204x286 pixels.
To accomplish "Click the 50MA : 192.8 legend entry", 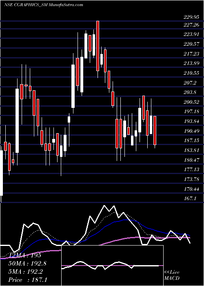I will click(27, 264).
